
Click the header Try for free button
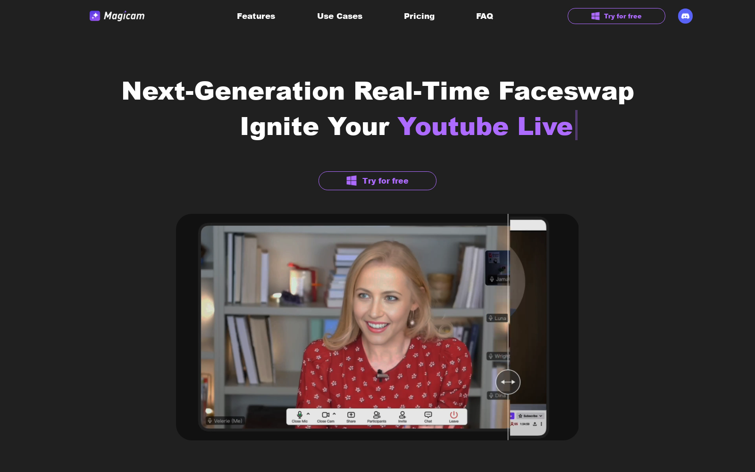616,16
